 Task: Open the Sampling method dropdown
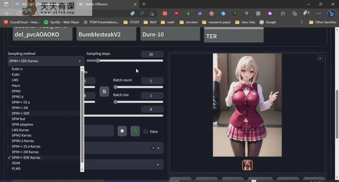45,61
